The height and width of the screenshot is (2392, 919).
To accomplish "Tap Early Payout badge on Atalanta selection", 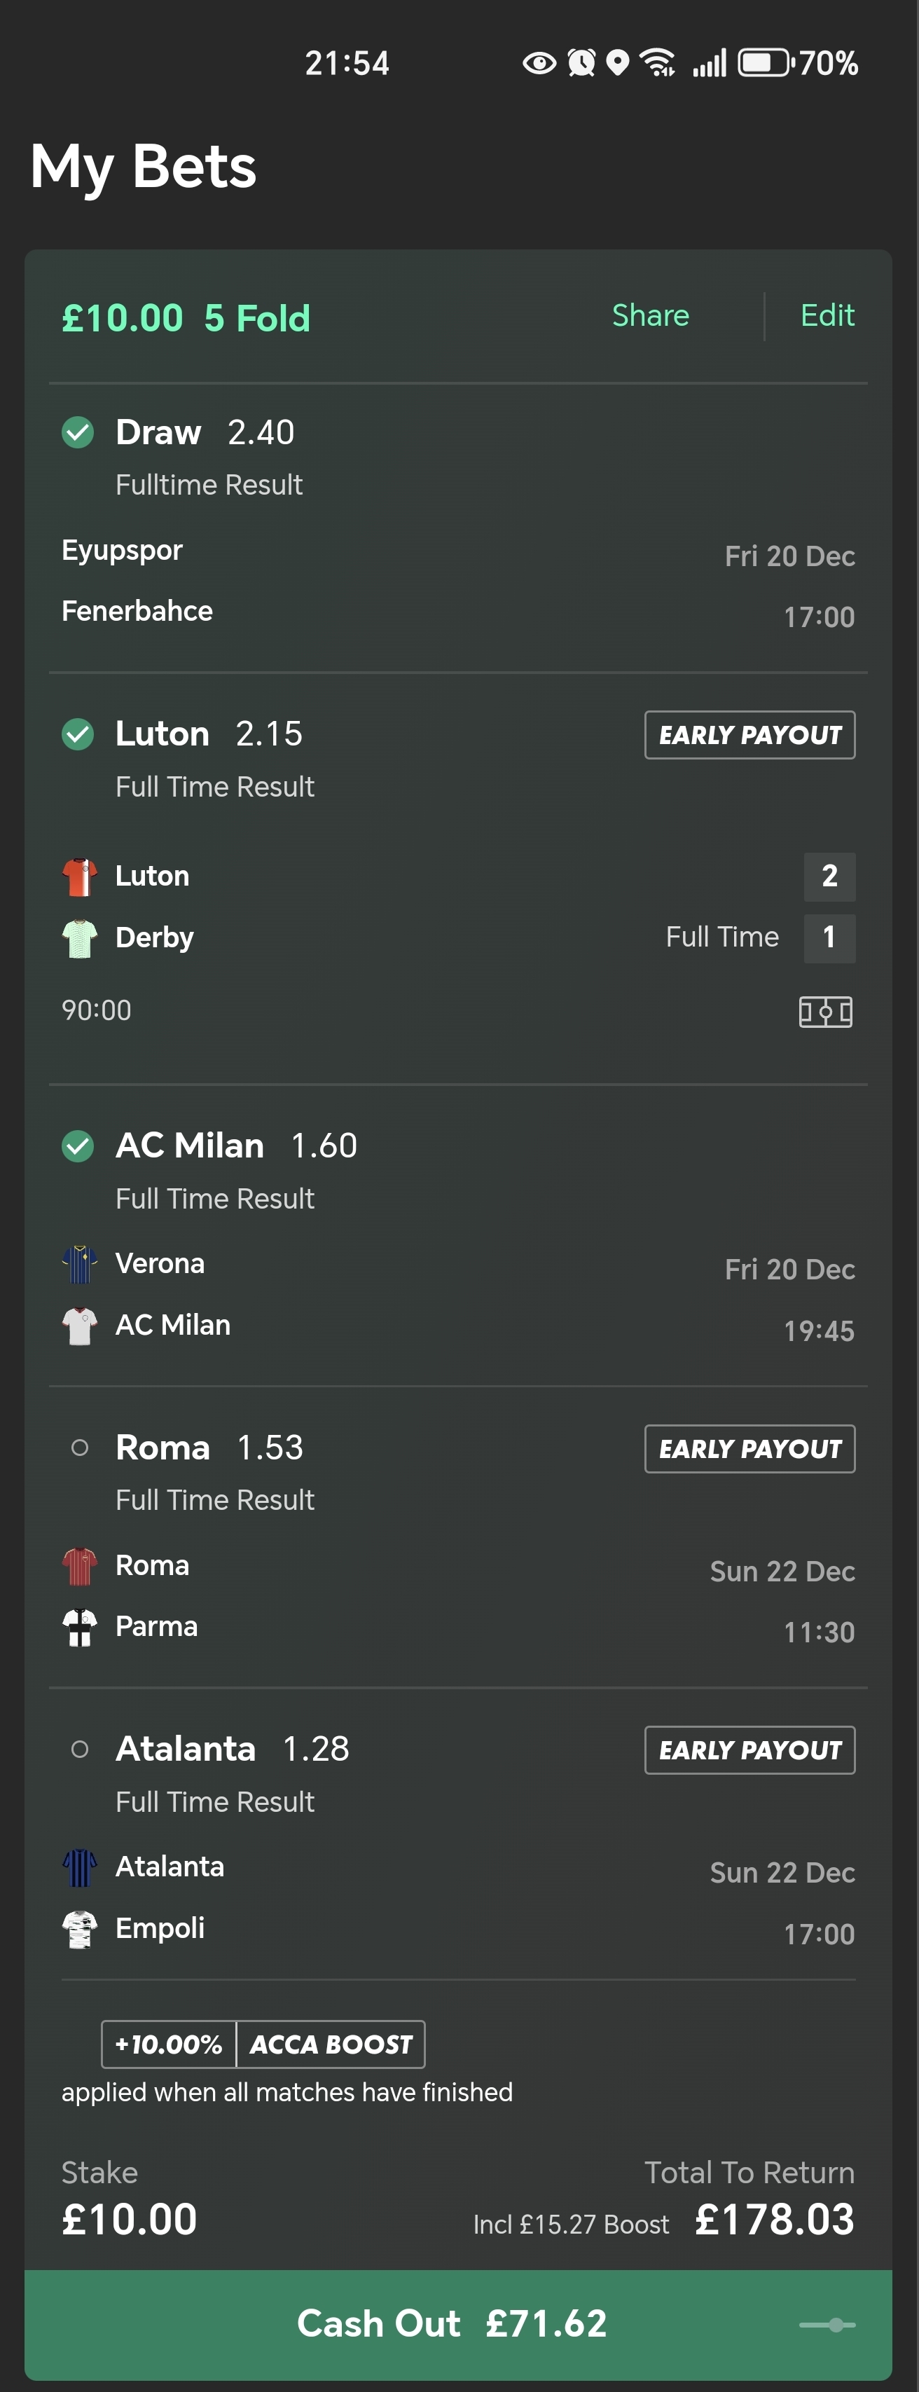I will pos(749,1750).
